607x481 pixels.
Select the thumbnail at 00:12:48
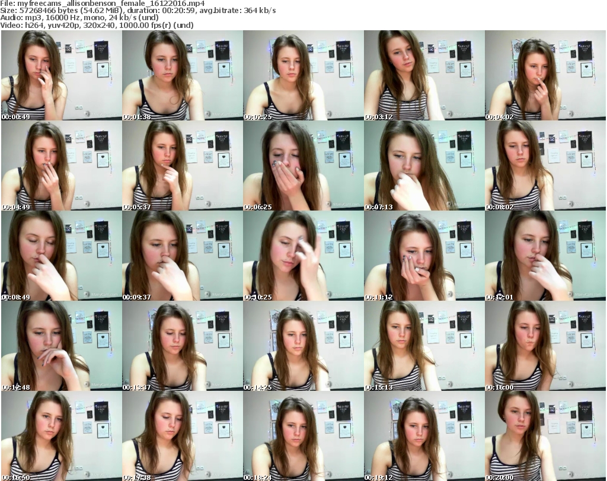pyautogui.click(x=62, y=346)
